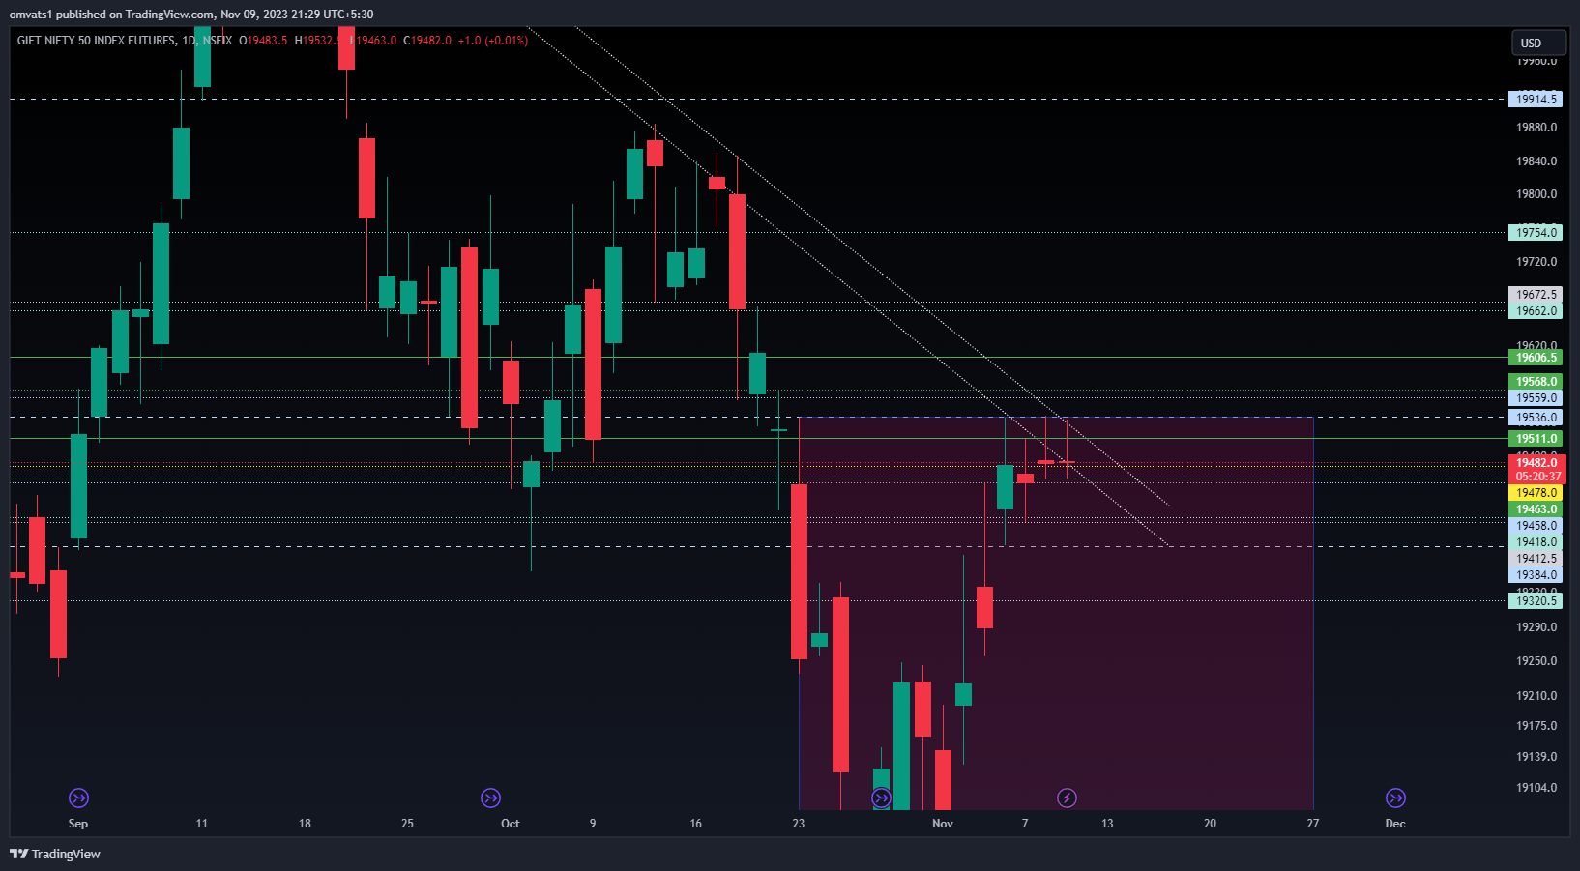Click the Sep label on time axis
Viewport: 1580px width, 871px height.
point(78,824)
